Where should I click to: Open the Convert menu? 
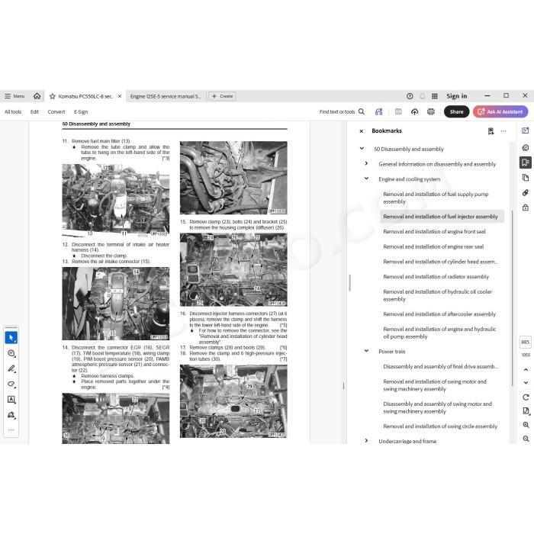[56, 111]
